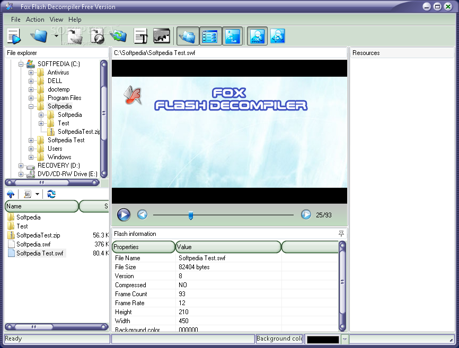Select Softpedia.swf in the file list
Image resolution: width=459 pixels, height=348 pixels.
tap(33, 244)
